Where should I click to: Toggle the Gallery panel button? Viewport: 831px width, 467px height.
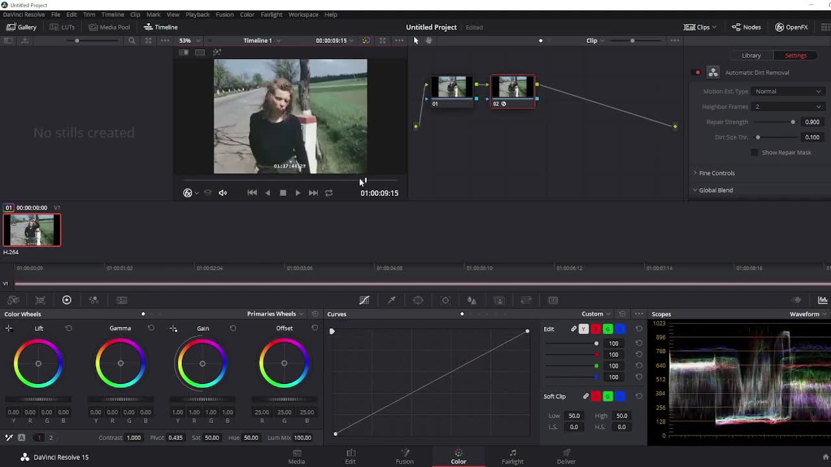[x=21, y=27]
